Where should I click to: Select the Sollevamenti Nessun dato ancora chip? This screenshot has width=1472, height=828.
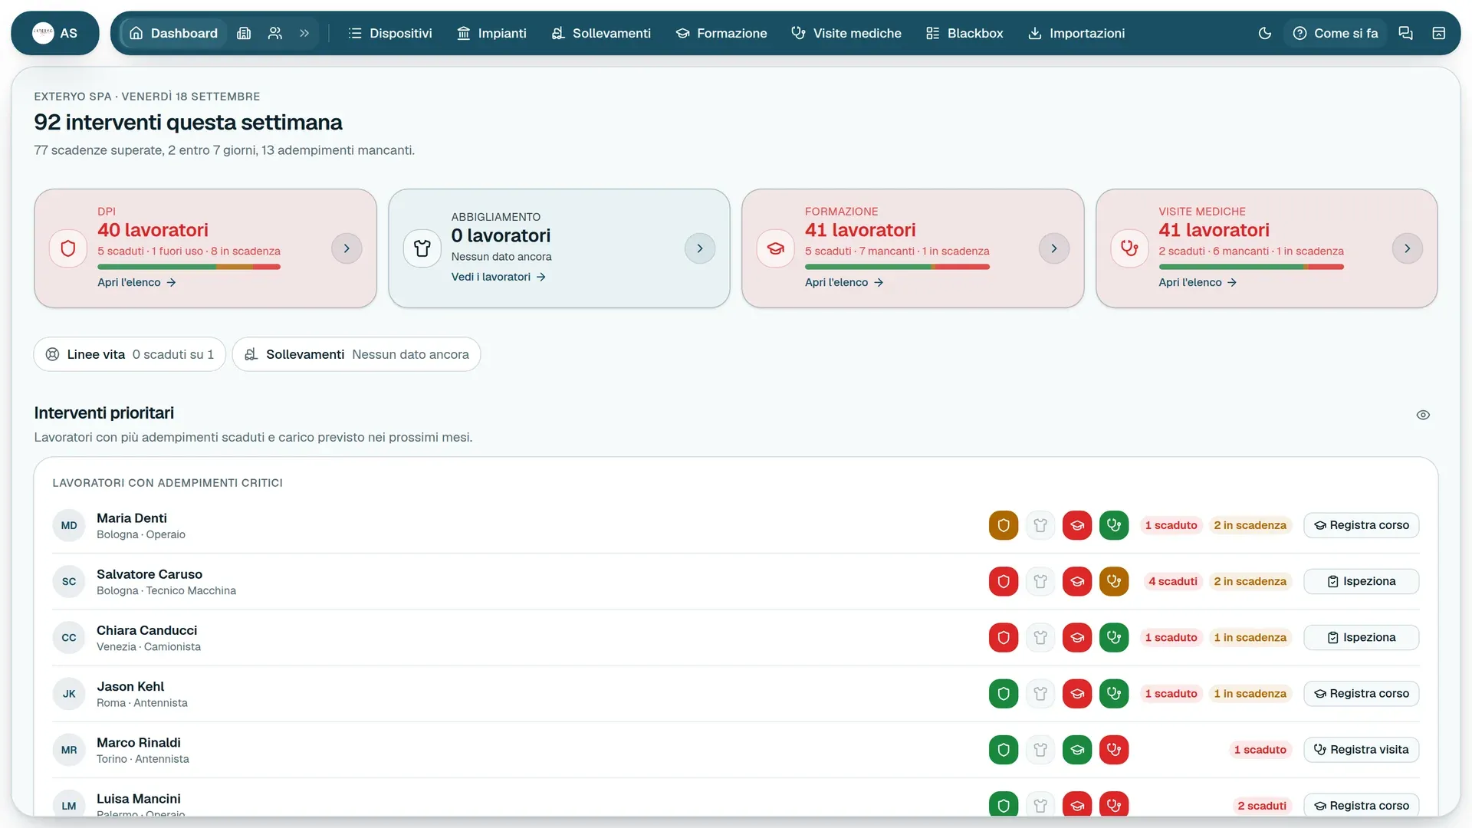pos(356,354)
